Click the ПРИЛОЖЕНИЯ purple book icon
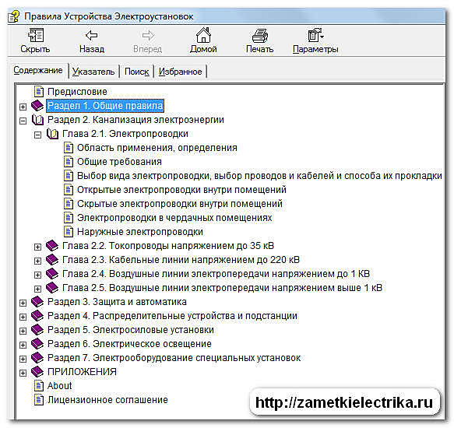Image resolution: width=454 pixels, height=428 pixels. 37,372
